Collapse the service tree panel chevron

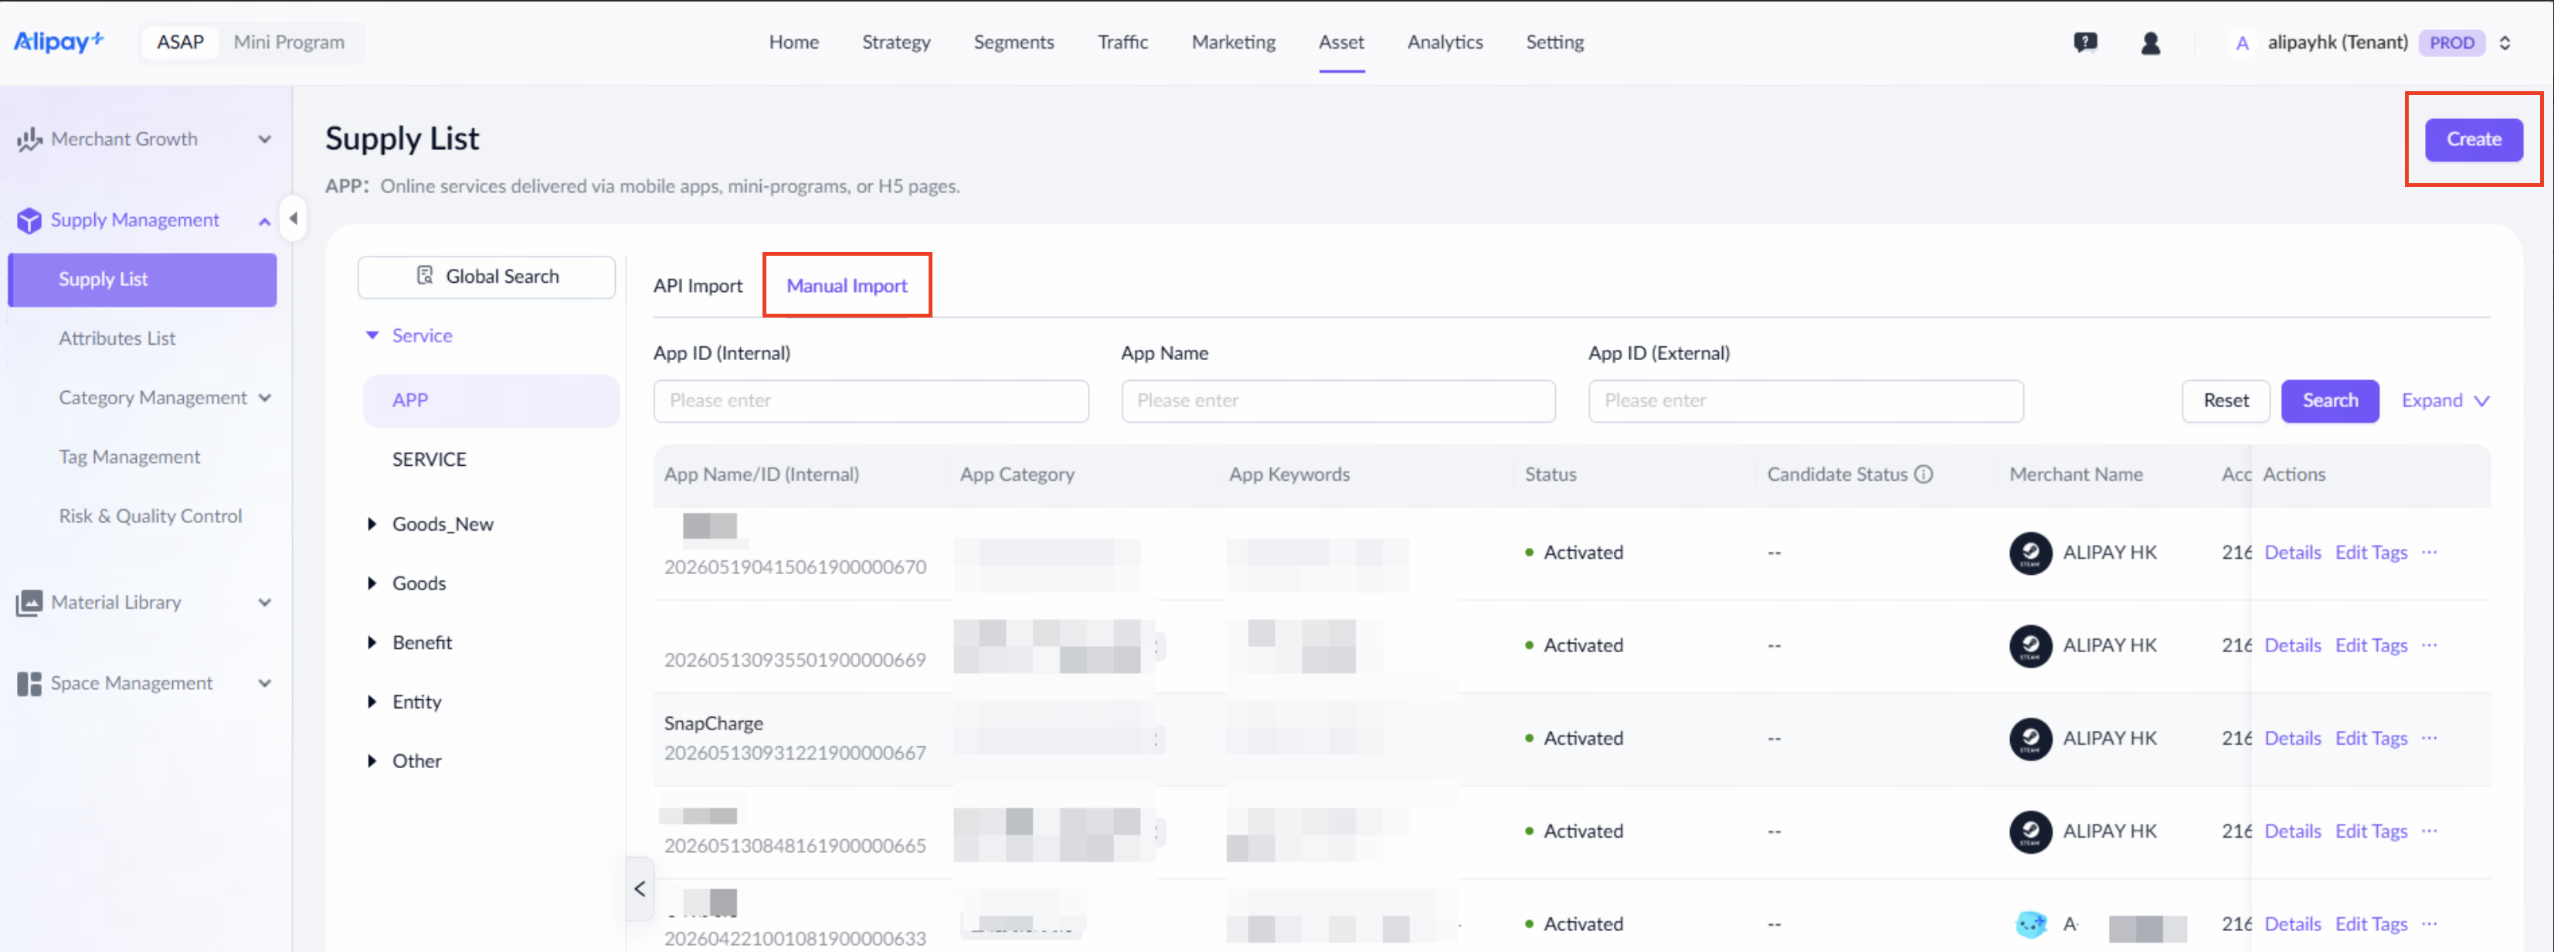tap(640, 889)
